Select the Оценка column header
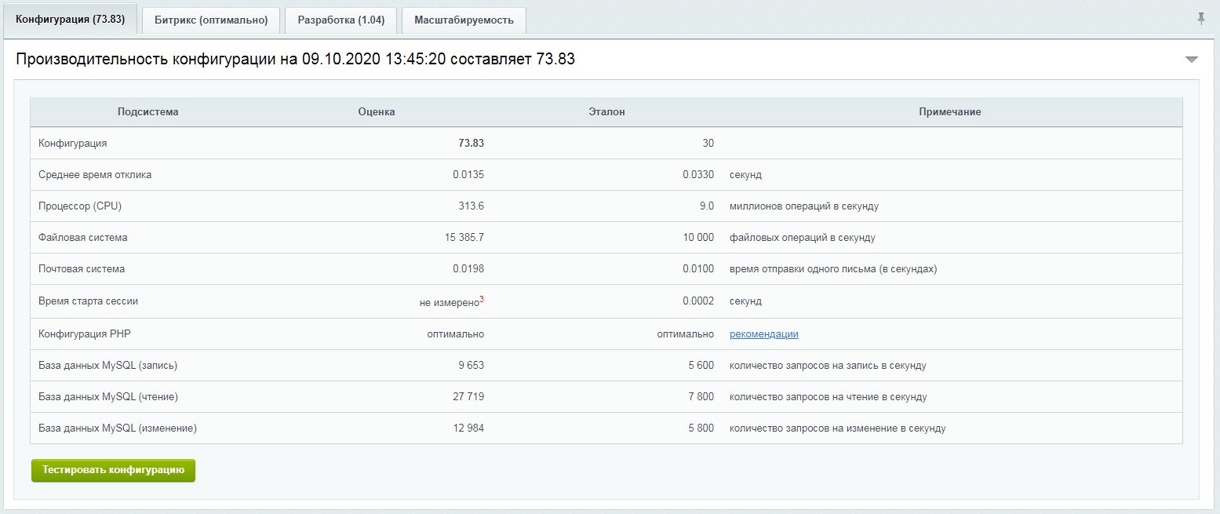The height and width of the screenshot is (514, 1220). (x=377, y=111)
